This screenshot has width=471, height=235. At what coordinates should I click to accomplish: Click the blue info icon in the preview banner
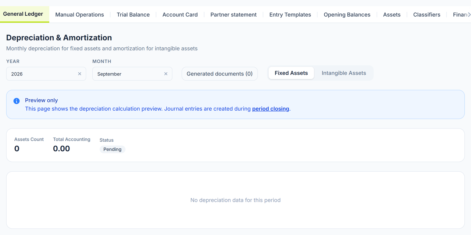[x=17, y=101]
